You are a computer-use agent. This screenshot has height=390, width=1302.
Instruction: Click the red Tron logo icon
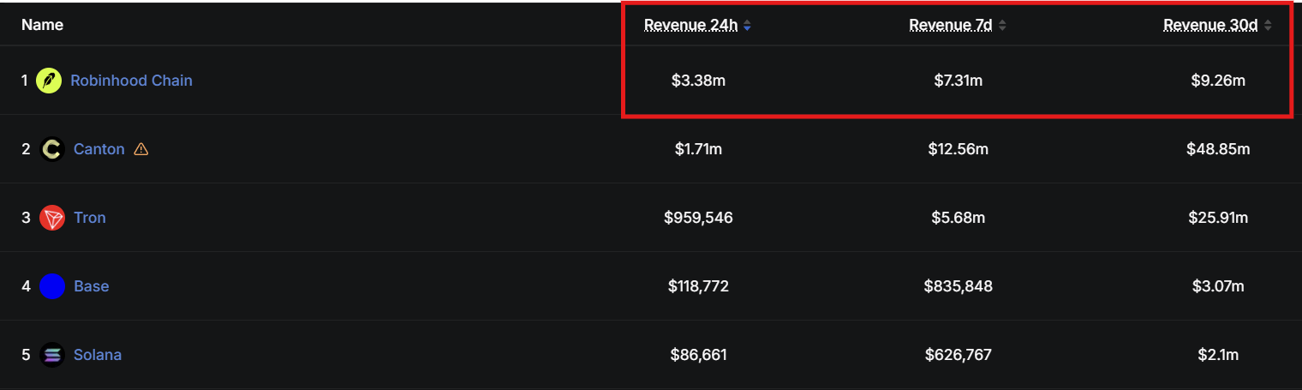click(52, 218)
